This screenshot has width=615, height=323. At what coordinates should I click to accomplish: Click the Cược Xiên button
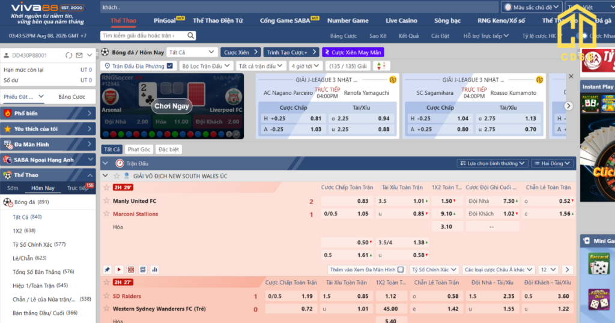coord(240,52)
